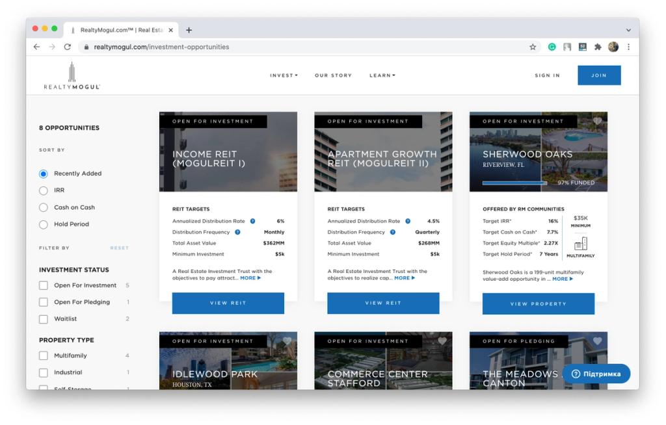Click the RealtyMogul logo
The image size is (666, 425).
(x=72, y=75)
